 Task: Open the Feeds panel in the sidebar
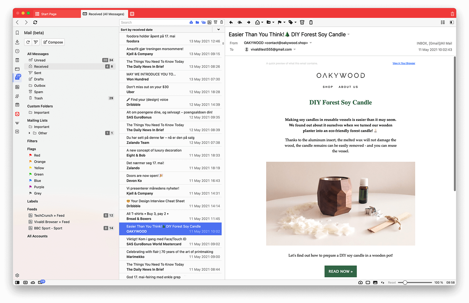point(17,87)
